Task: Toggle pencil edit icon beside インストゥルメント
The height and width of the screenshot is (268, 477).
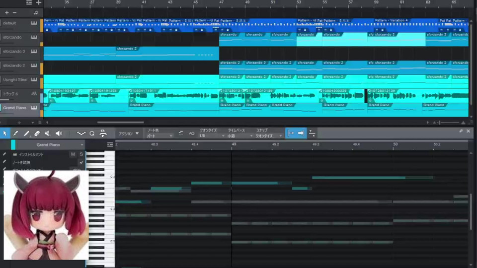Action: (4, 154)
